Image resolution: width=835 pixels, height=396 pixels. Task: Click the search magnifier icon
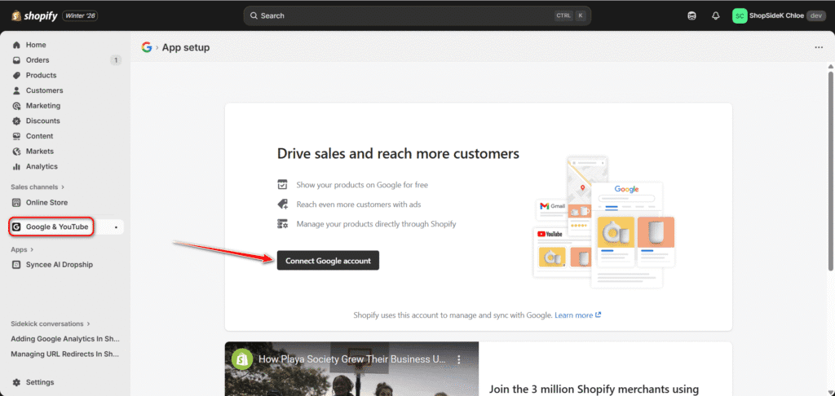pyautogui.click(x=254, y=16)
